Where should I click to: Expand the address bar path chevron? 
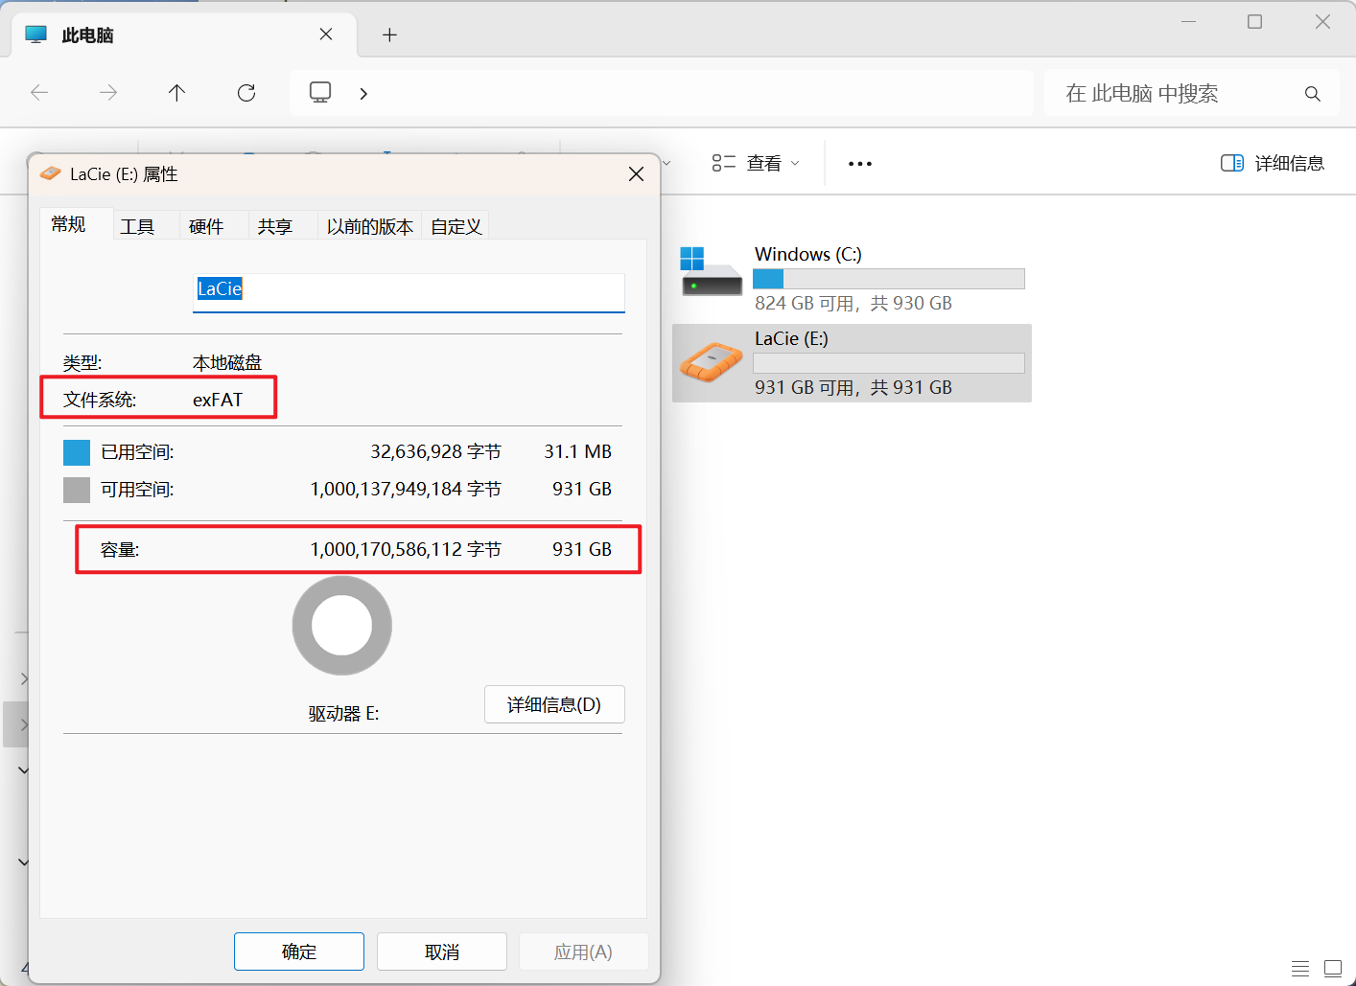pos(363,93)
